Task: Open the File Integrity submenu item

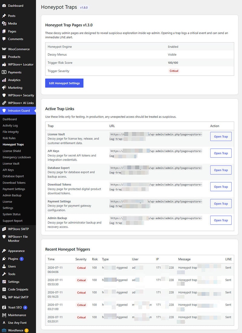Action: 11,132
